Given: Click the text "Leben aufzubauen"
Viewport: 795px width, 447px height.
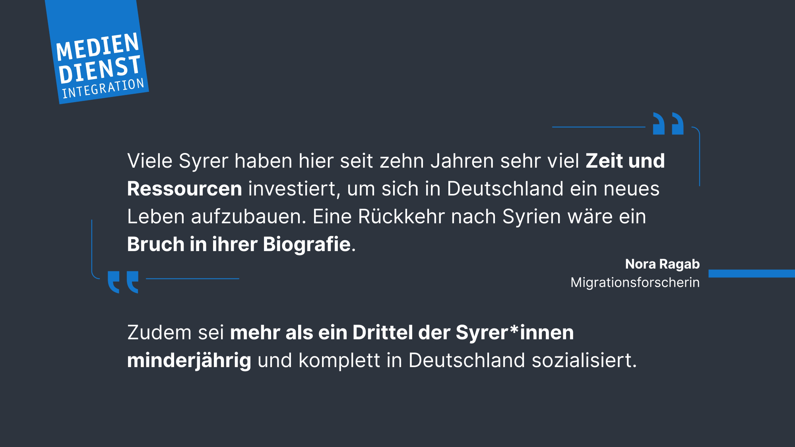Looking at the screenshot, I should [216, 217].
